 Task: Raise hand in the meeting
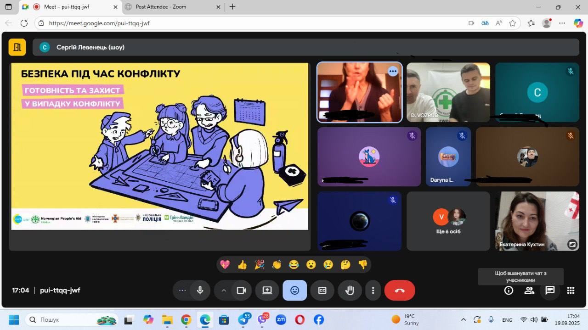(350, 291)
